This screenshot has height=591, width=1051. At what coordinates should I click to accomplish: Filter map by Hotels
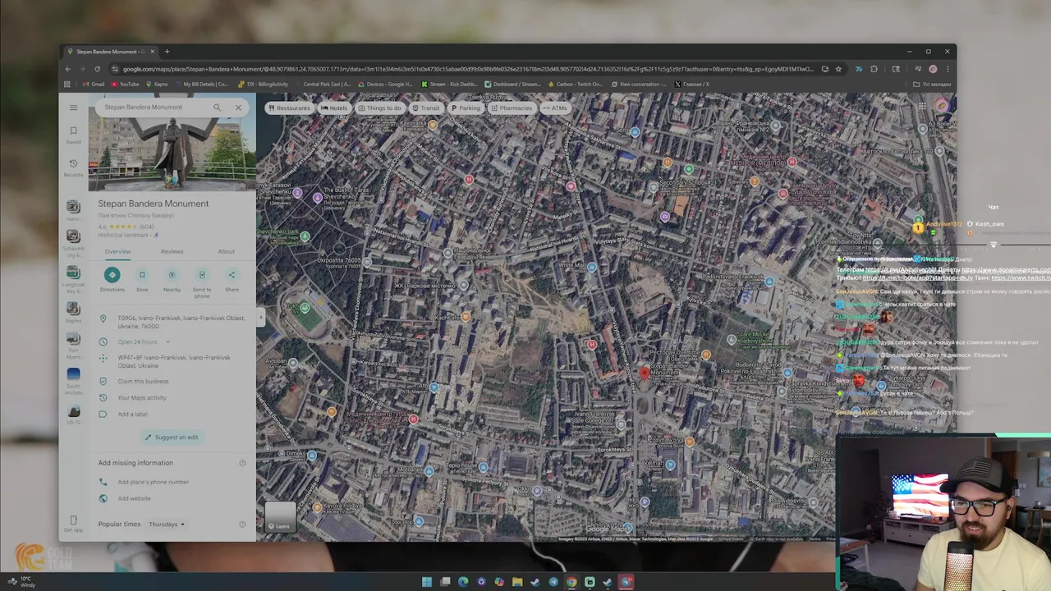[334, 108]
